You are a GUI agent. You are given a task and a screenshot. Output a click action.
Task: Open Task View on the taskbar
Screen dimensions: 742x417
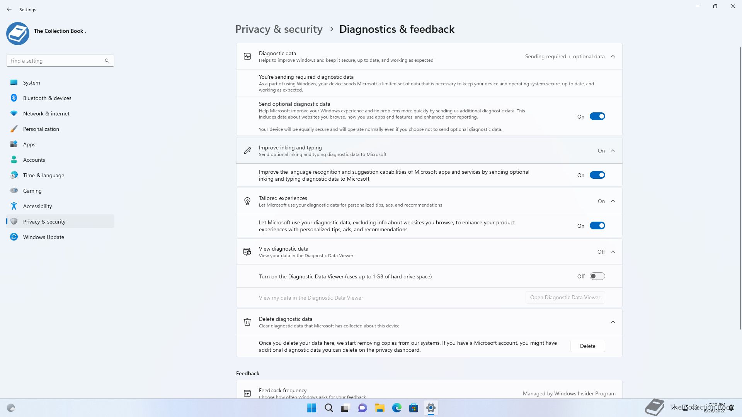pyautogui.click(x=345, y=408)
